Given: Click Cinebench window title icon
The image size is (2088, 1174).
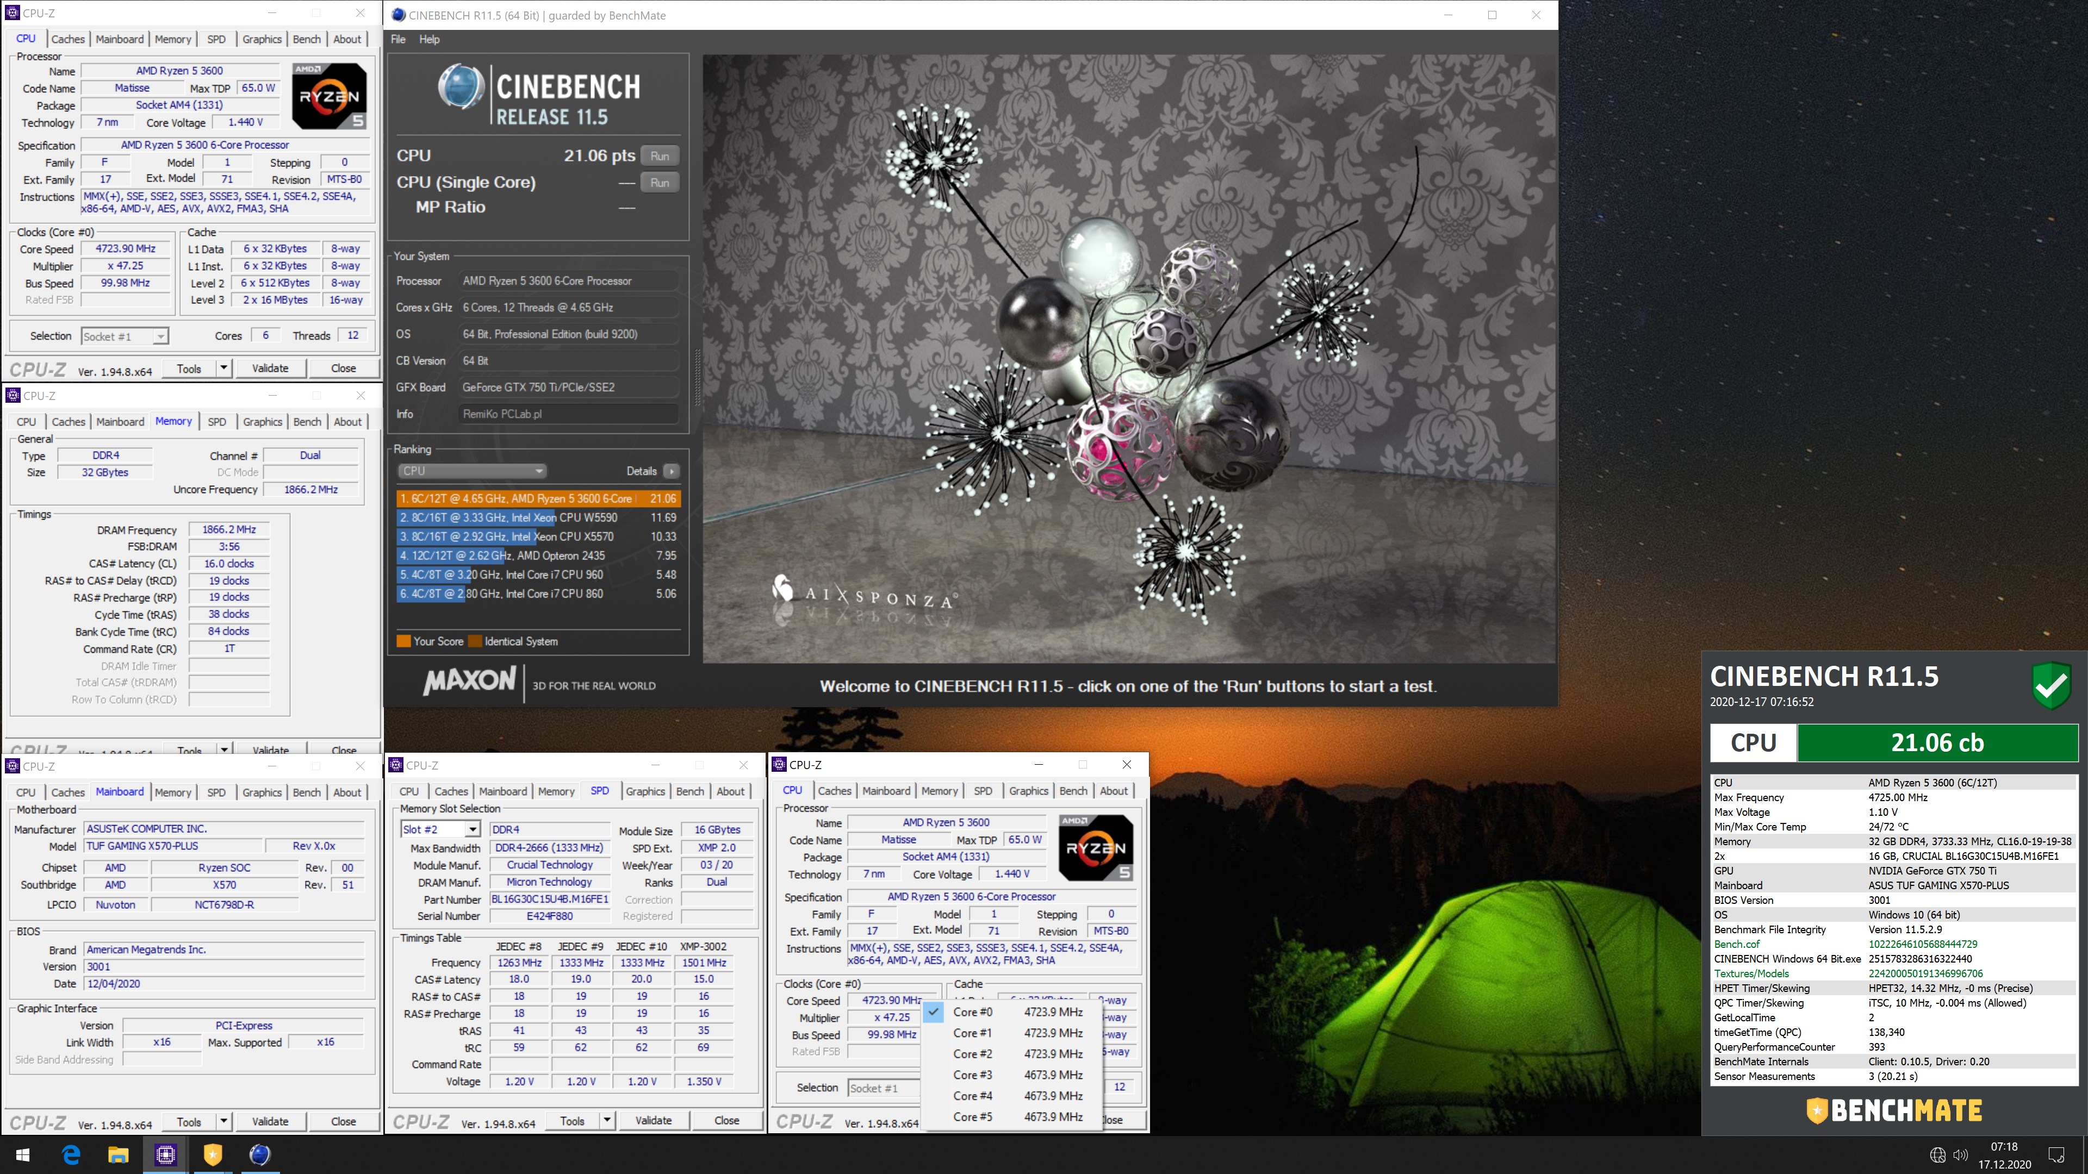Looking at the screenshot, I should (x=398, y=15).
